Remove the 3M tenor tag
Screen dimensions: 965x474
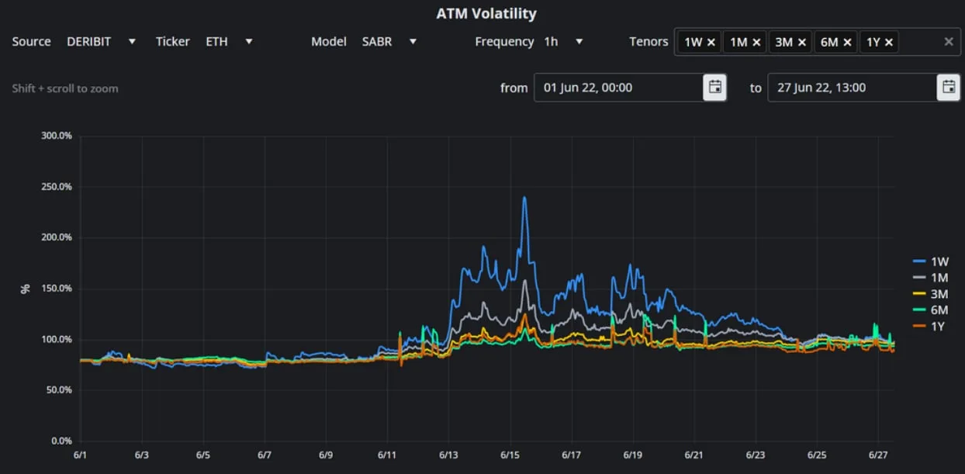(x=802, y=42)
